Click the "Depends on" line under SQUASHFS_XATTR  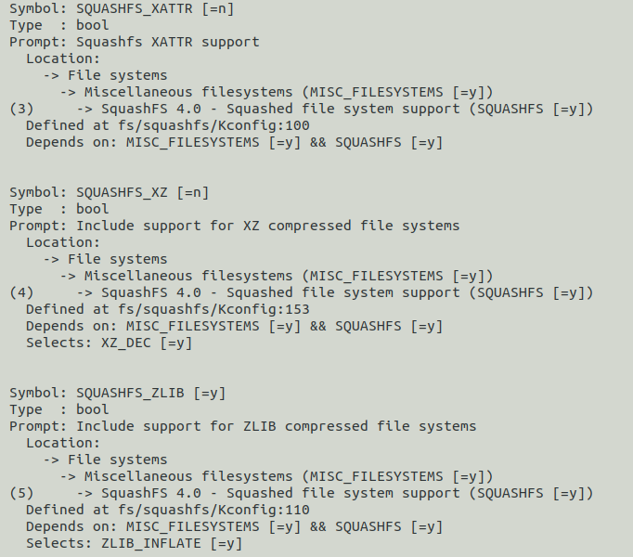[234, 142]
